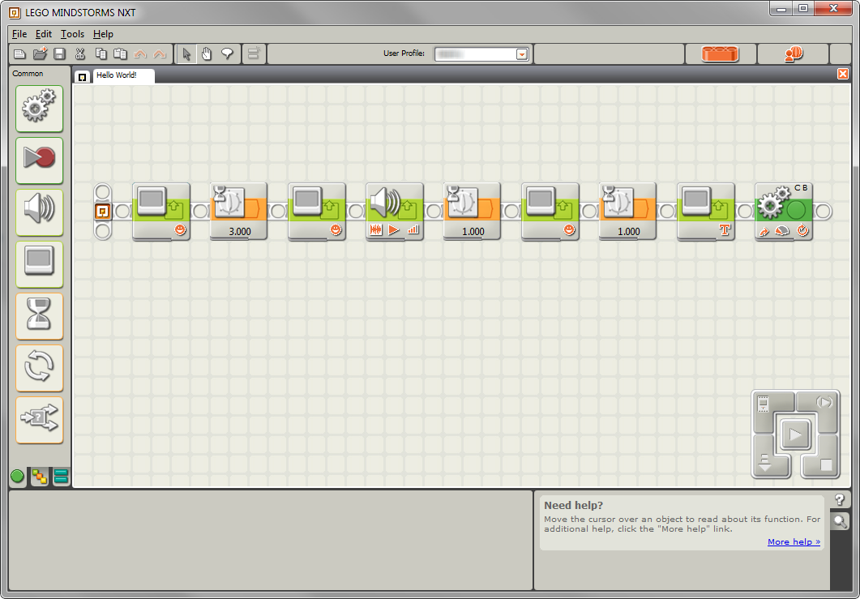This screenshot has width=860, height=599.
Task: Open the My Portal panel
Action: click(x=793, y=53)
